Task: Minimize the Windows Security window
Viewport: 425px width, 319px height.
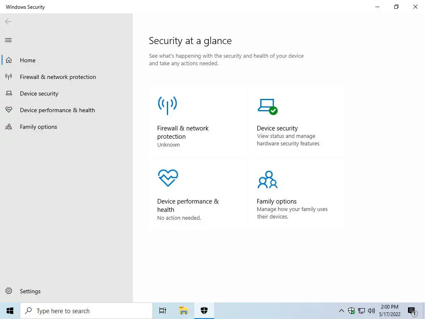Action: tap(377, 7)
